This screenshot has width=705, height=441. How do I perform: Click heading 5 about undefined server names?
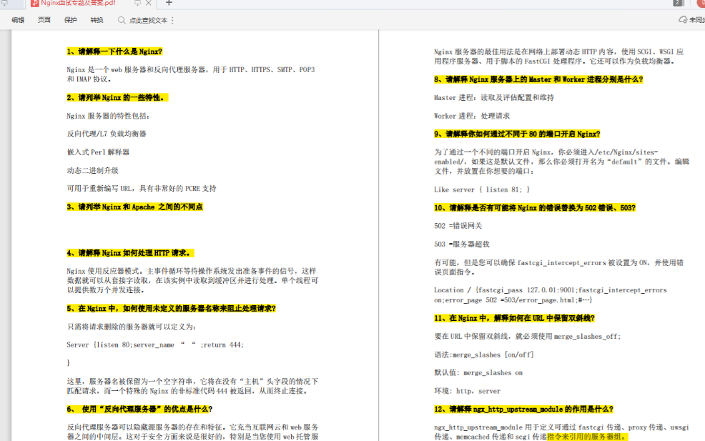[x=172, y=308]
